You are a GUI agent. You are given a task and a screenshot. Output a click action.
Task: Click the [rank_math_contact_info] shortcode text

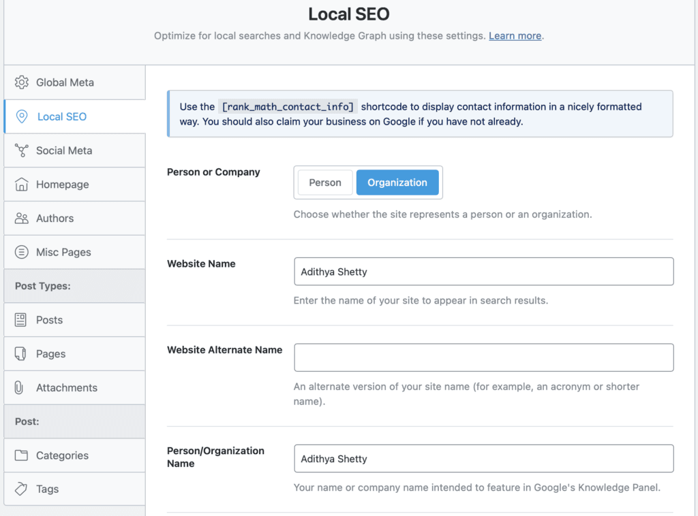(x=288, y=107)
